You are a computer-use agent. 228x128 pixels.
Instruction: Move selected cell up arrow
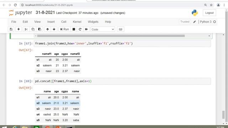47,29
